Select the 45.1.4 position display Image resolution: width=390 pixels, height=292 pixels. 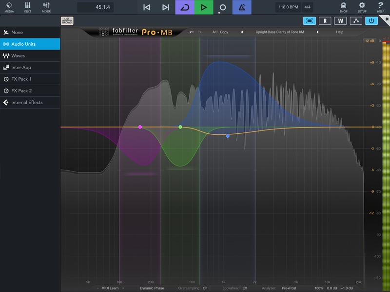point(96,7)
